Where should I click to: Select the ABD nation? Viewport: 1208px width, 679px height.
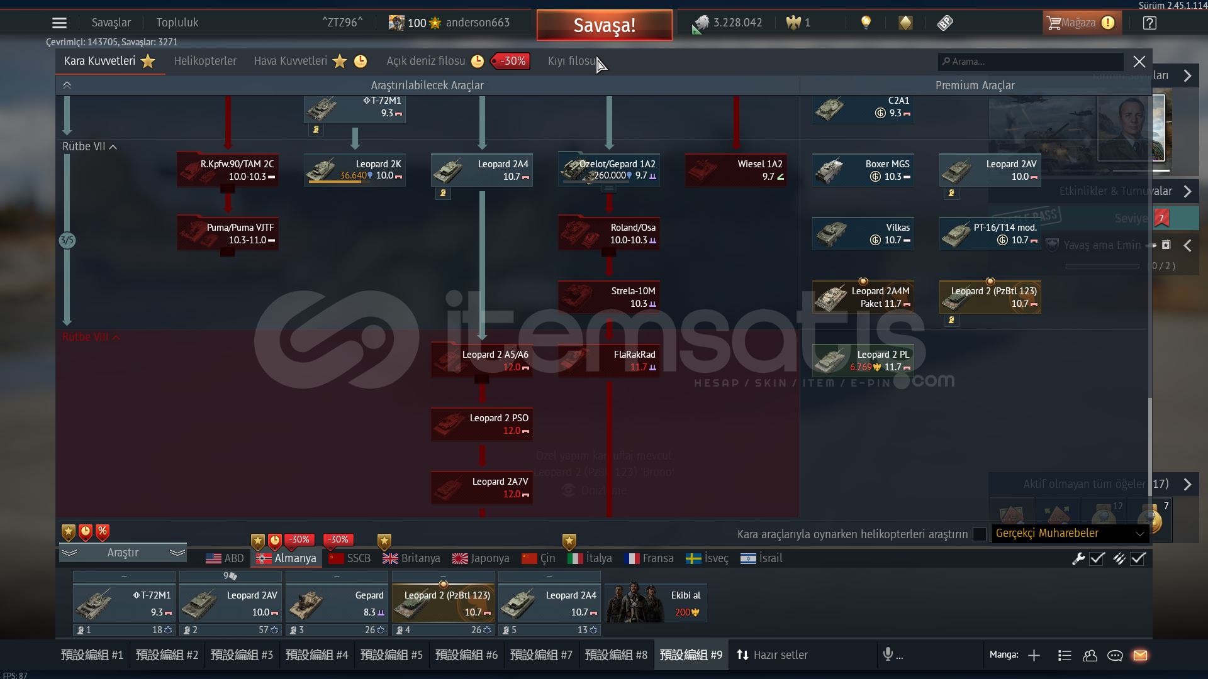(x=225, y=558)
